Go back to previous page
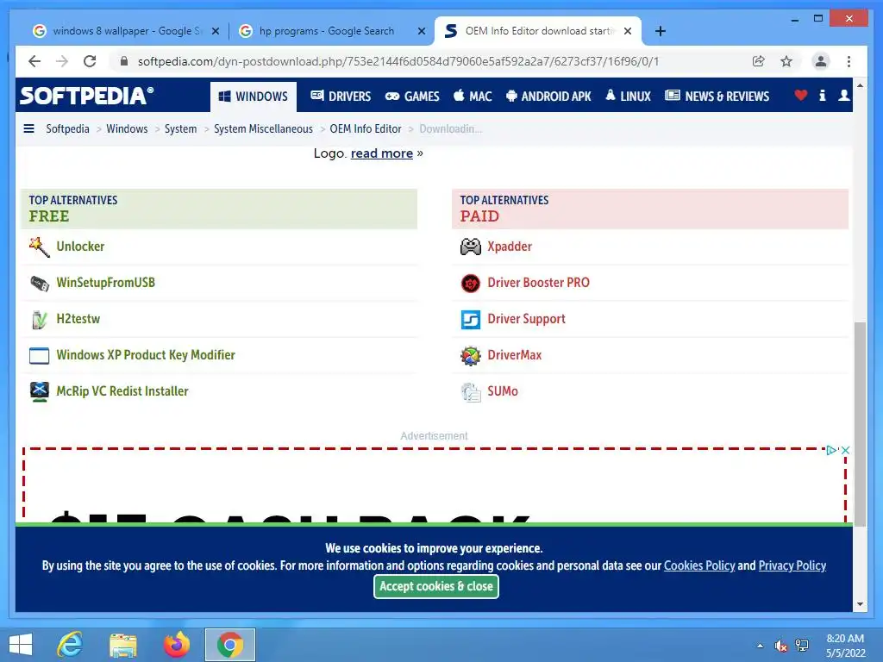Screen dimensions: 883x662 coord(34,61)
